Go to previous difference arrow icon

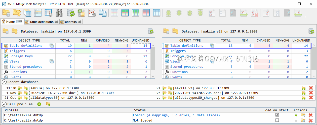click(x=190, y=12)
